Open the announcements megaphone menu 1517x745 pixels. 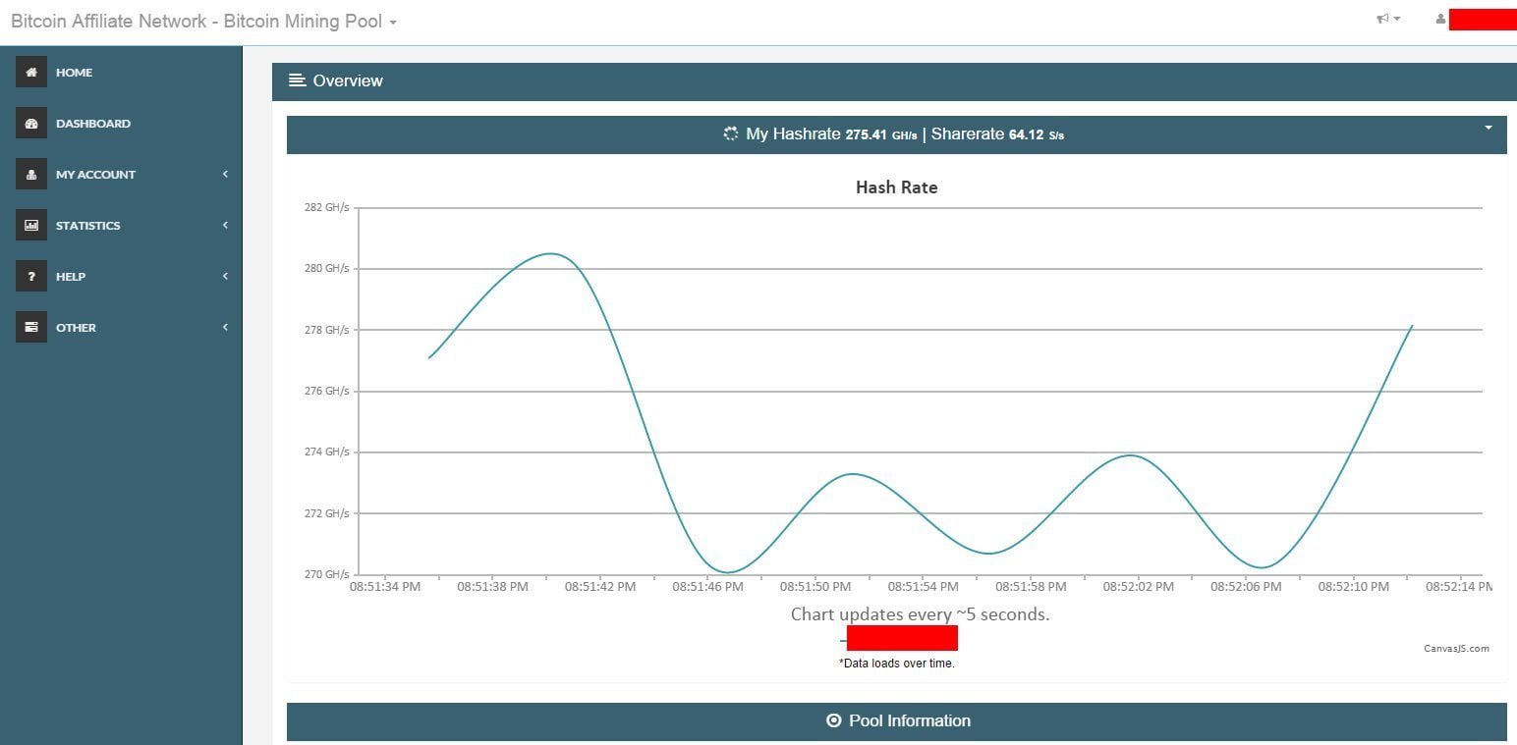(x=1388, y=19)
